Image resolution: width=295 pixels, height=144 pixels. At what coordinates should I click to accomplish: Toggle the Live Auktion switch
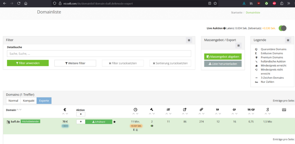[x=283, y=28]
